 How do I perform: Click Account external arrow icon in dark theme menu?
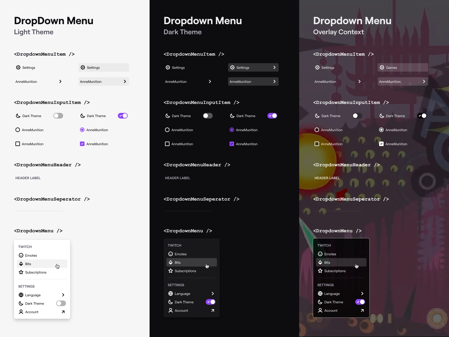[213, 311]
